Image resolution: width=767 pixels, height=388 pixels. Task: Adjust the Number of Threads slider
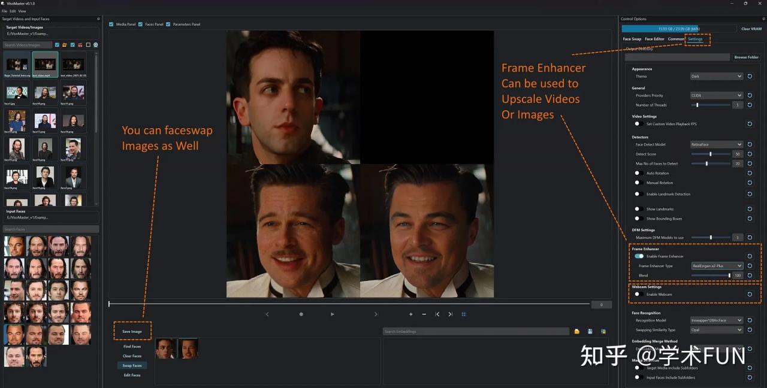(711, 105)
